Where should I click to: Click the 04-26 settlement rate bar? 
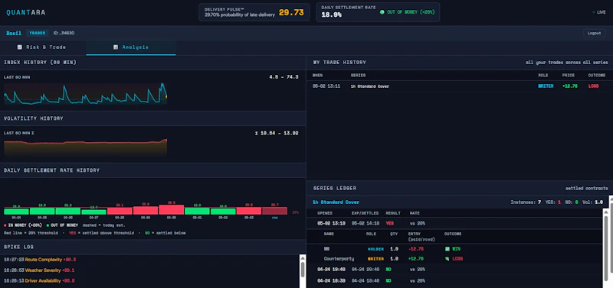click(x=68, y=211)
